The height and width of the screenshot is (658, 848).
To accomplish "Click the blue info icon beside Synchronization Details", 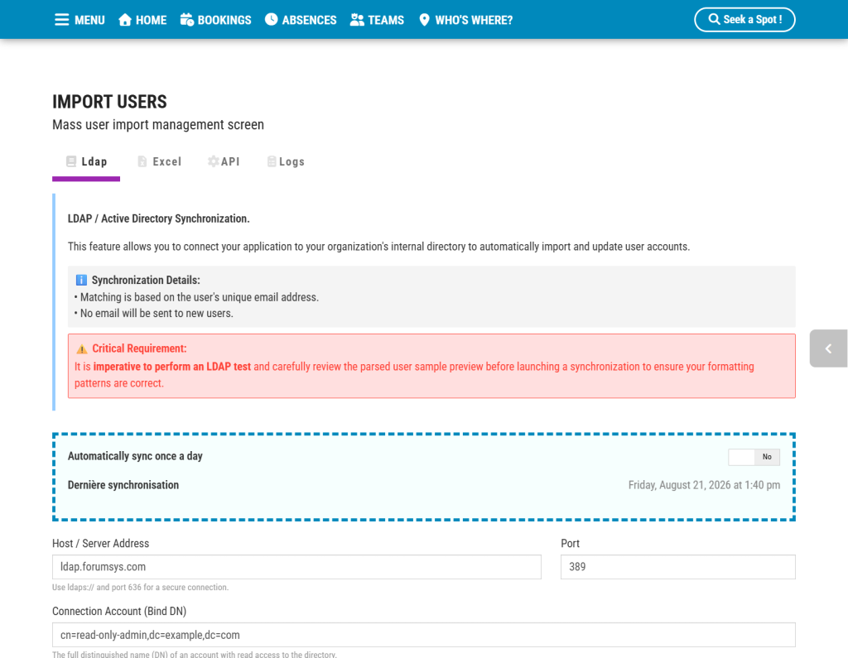I will [x=81, y=280].
